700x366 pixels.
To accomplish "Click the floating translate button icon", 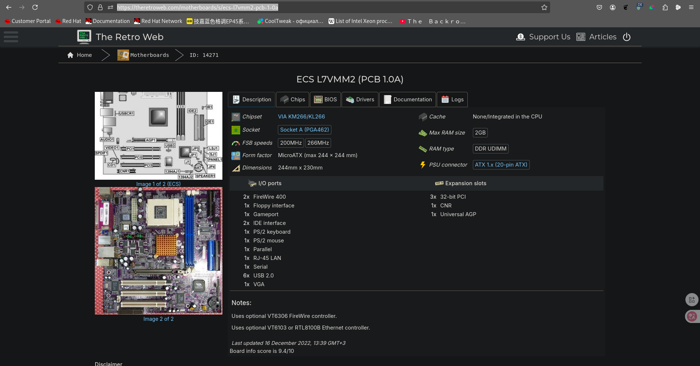I will coord(692,316).
